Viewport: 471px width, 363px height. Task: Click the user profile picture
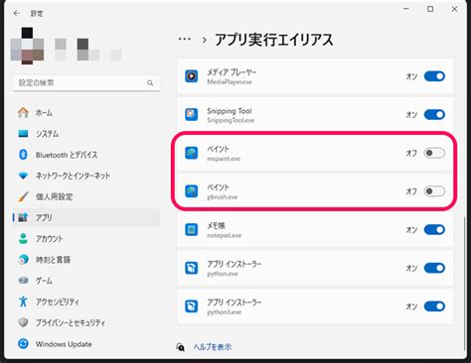27,46
